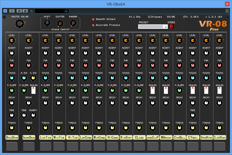Toggle Accurate Process option
Screen dimensions: 232x155
pyautogui.click(x=93, y=25)
